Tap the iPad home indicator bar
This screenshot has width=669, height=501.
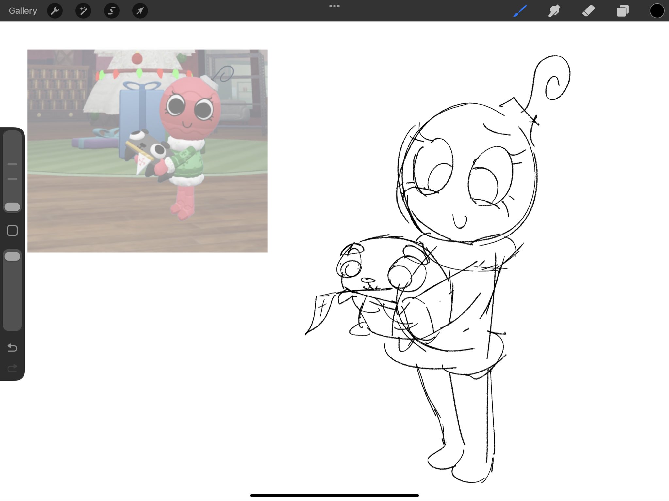334,495
